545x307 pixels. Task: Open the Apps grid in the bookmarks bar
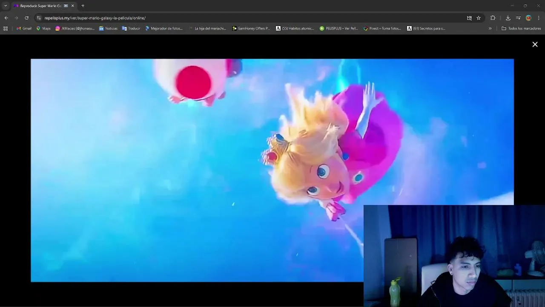pos(6,29)
